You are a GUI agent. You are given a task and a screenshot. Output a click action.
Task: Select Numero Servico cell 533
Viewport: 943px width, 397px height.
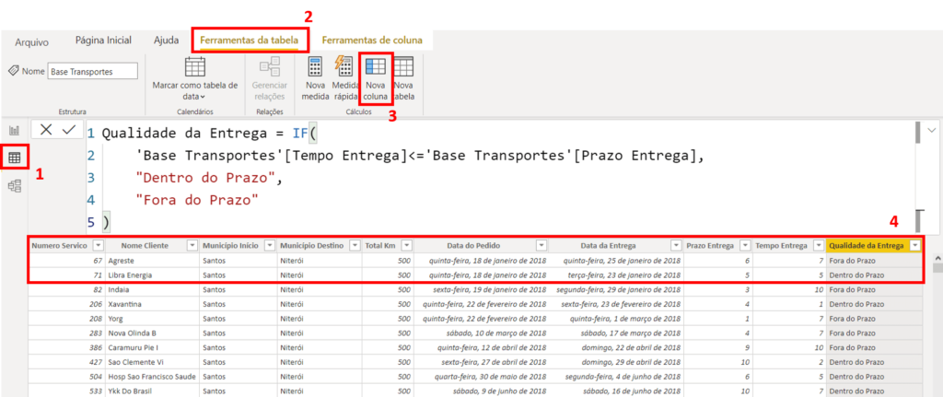[x=67, y=391]
